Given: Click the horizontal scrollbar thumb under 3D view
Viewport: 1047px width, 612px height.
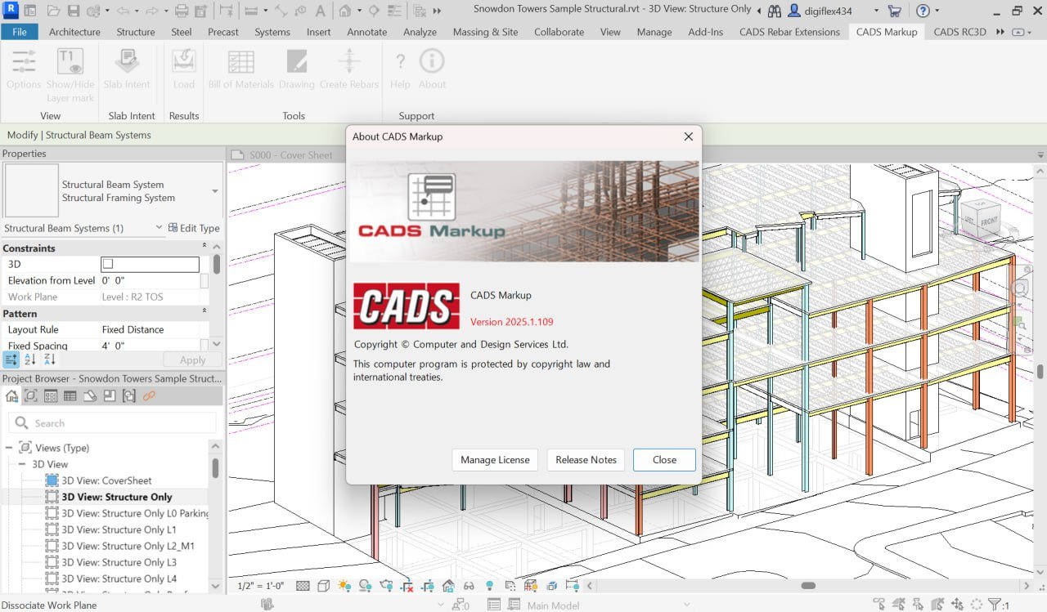Looking at the screenshot, I should pos(808,586).
